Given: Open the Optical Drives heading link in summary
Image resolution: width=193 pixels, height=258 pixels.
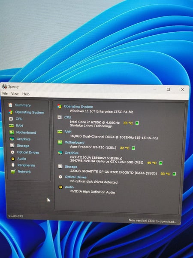Looking at the screenshot, I should 75,177.
